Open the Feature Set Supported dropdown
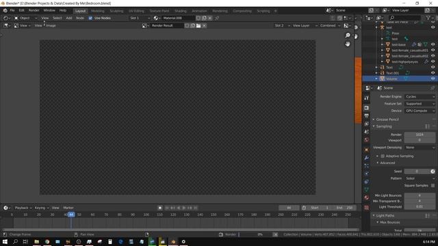This screenshot has width=438, height=246. pos(420,104)
